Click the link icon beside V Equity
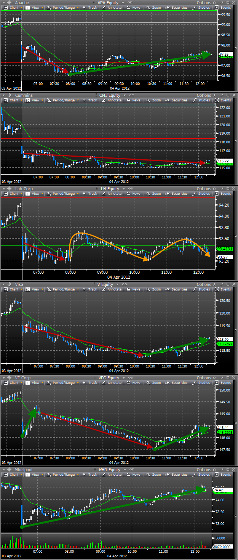The width and height of the screenshot is (238, 560). tap(125, 284)
